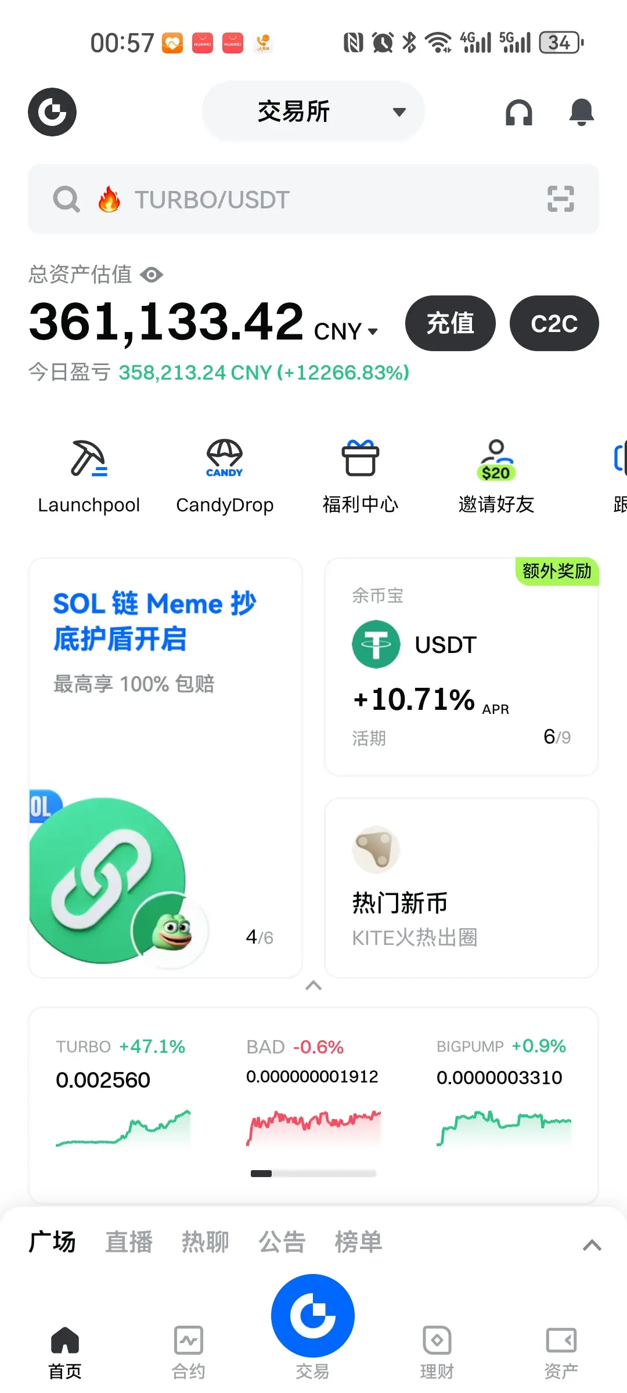Open 余币宝 USDT 10.71% APR card
Screen dimensions: 627x1393
[x=462, y=667]
